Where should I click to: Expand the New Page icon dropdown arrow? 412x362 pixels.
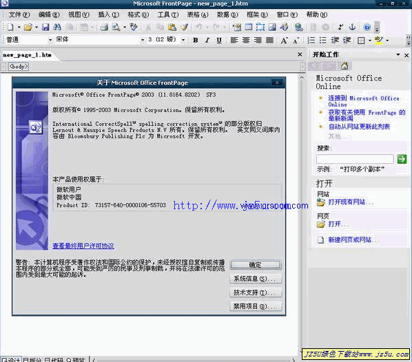click(19, 27)
